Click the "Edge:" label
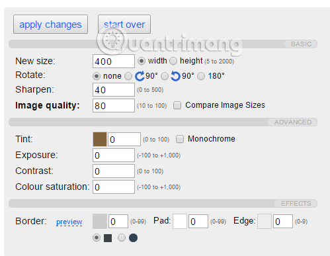330x256 pixels. tap(244, 220)
